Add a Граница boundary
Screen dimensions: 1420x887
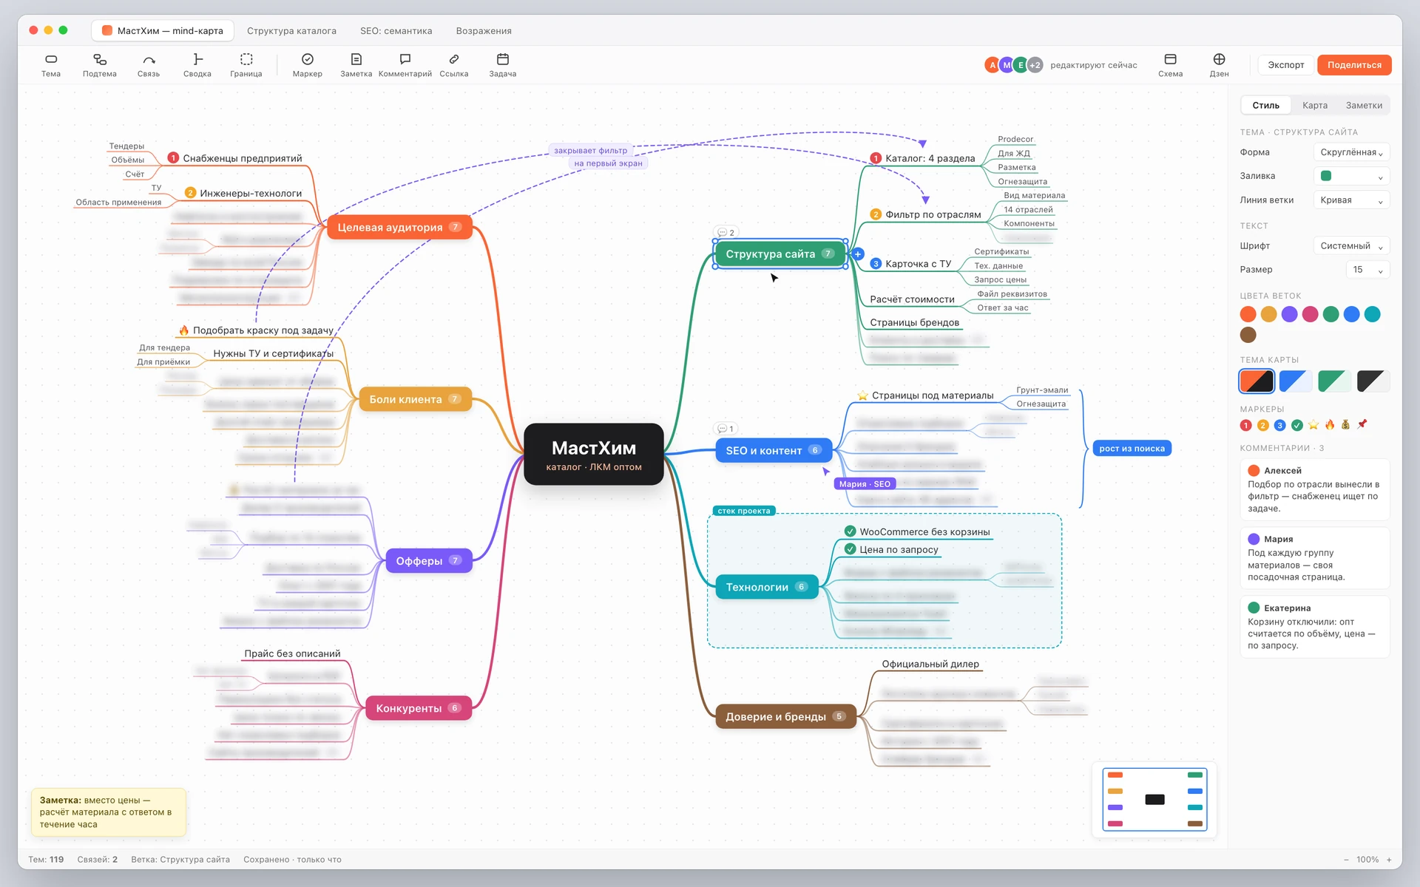click(x=246, y=65)
